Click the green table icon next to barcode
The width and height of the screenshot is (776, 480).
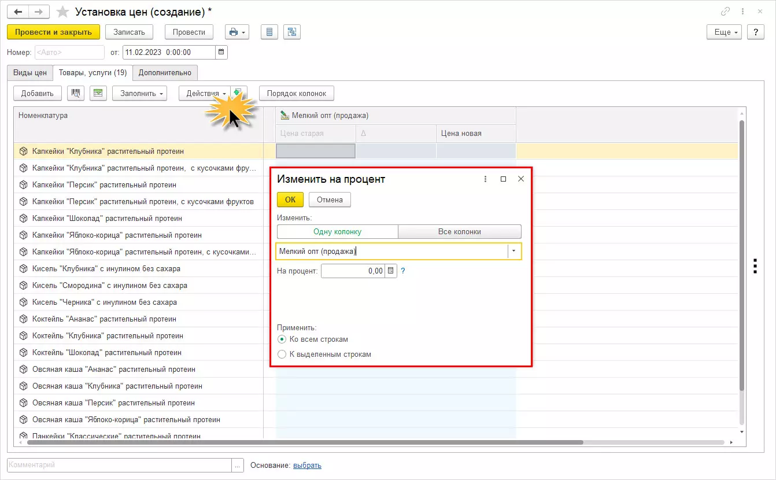tap(98, 93)
